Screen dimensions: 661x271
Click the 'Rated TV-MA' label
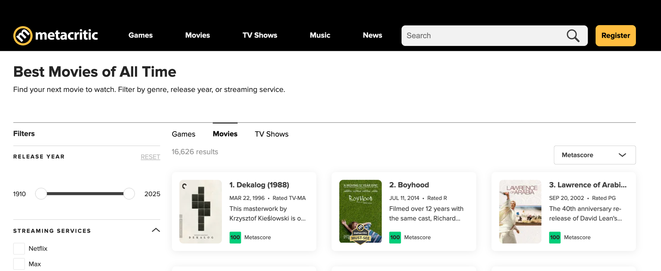coord(289,198)
